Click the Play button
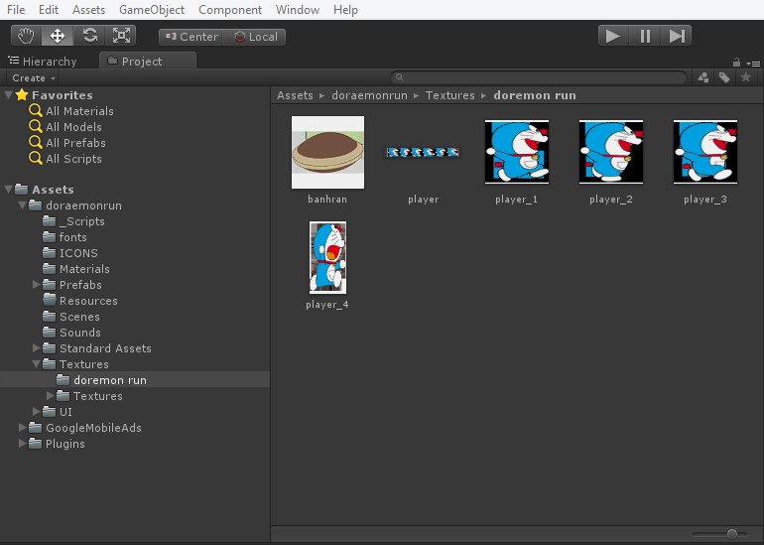Image resolution: width=764 pixels, height=545 pixels. (x=613, y=36)
